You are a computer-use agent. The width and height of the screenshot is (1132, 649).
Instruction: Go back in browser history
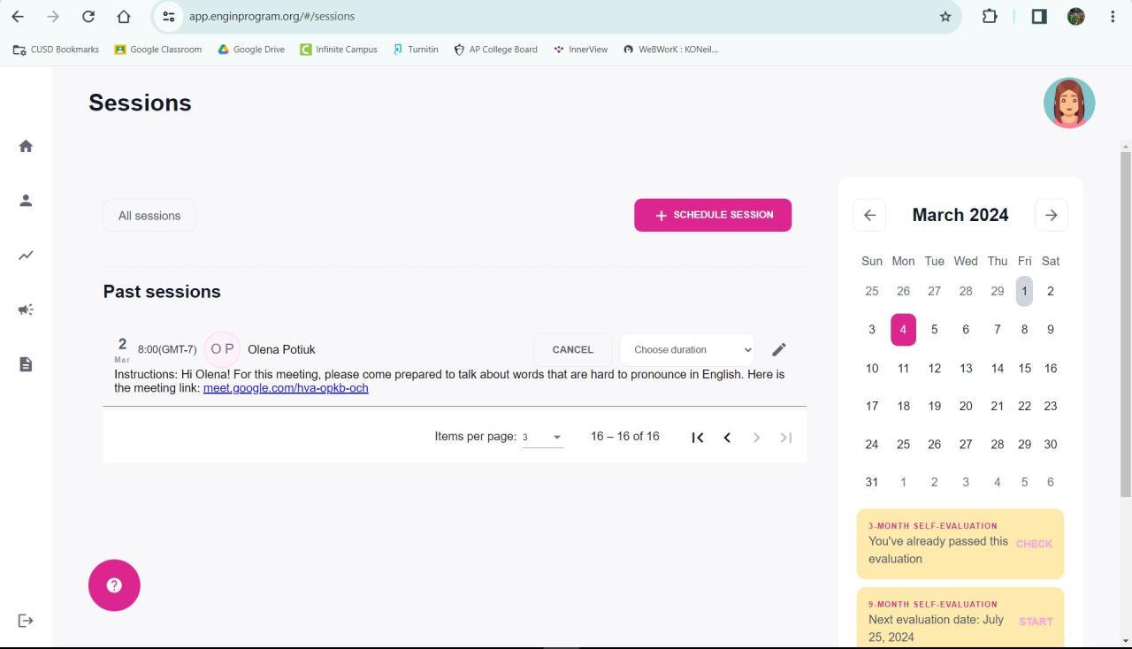tap(18, 16)
